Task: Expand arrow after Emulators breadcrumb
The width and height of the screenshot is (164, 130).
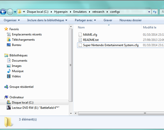Action: [x=90, y=12]
